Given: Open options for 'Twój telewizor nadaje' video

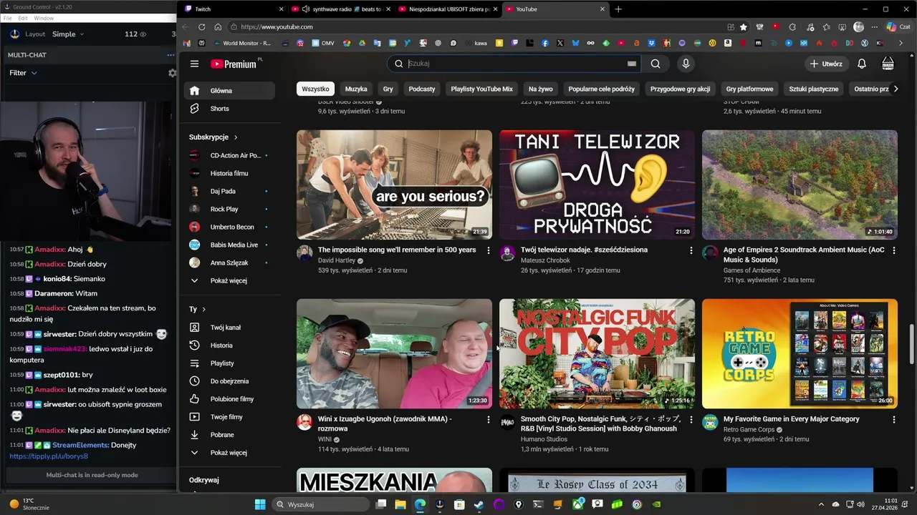Looking at the screenshot, I should click(x=691, y=250).
